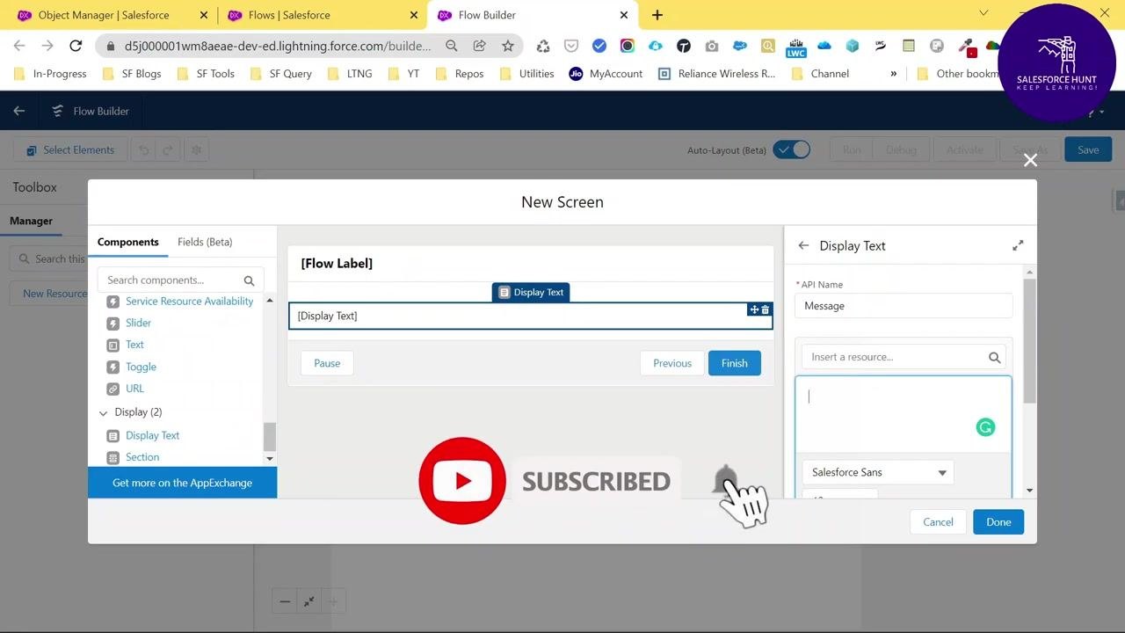Open Get more on the AppExchange
This screenshot has height=633, width=1125.
tap(182, 483)
